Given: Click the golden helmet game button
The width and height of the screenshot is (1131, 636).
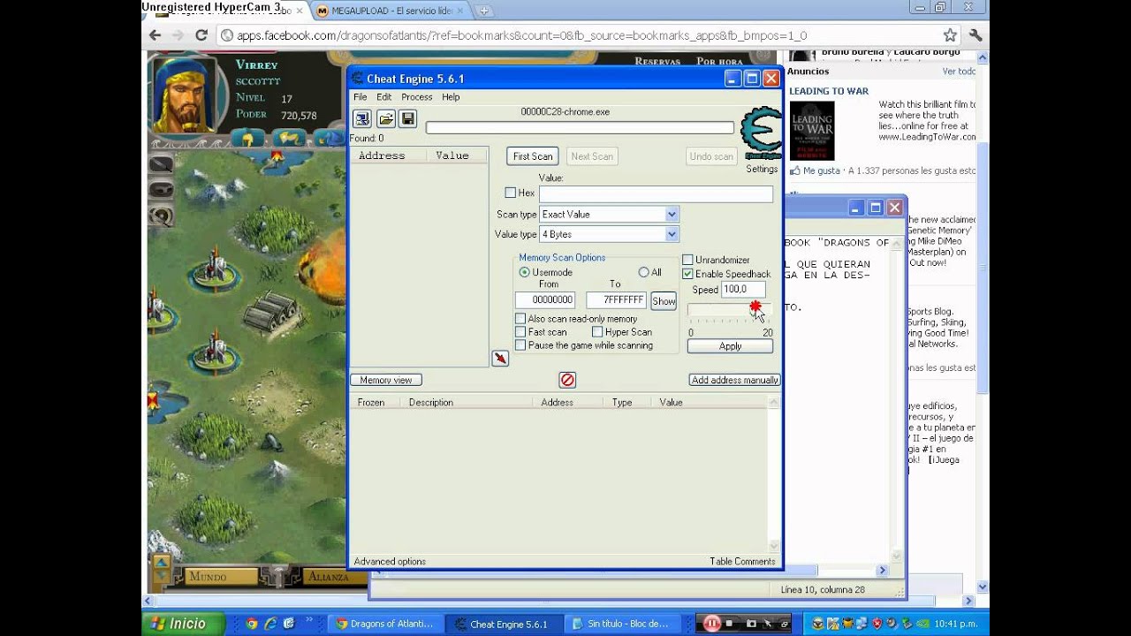Looking at the screenshot, I should 249,138.
